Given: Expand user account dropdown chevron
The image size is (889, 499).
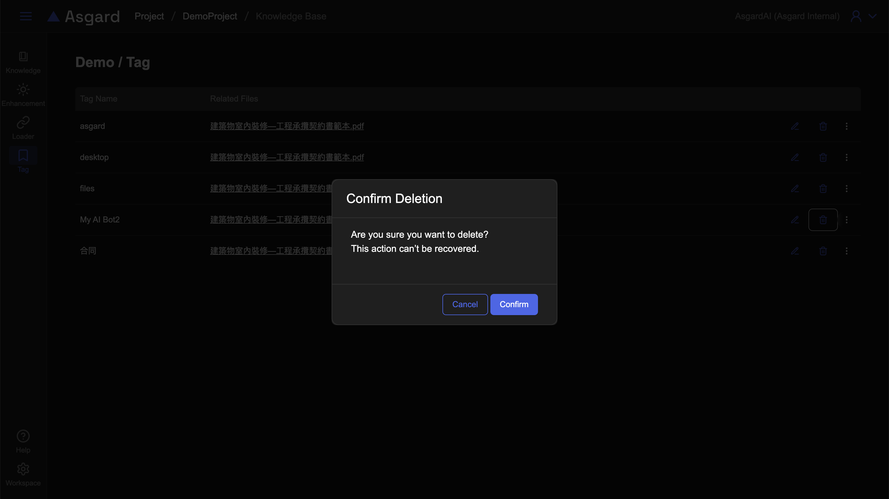Looking at the screenshot, I should pos(873,16).
